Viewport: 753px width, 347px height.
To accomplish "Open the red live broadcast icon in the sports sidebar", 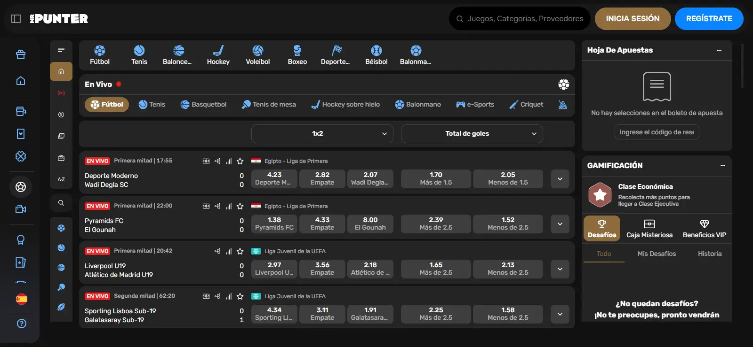I will tap(61, 93).
